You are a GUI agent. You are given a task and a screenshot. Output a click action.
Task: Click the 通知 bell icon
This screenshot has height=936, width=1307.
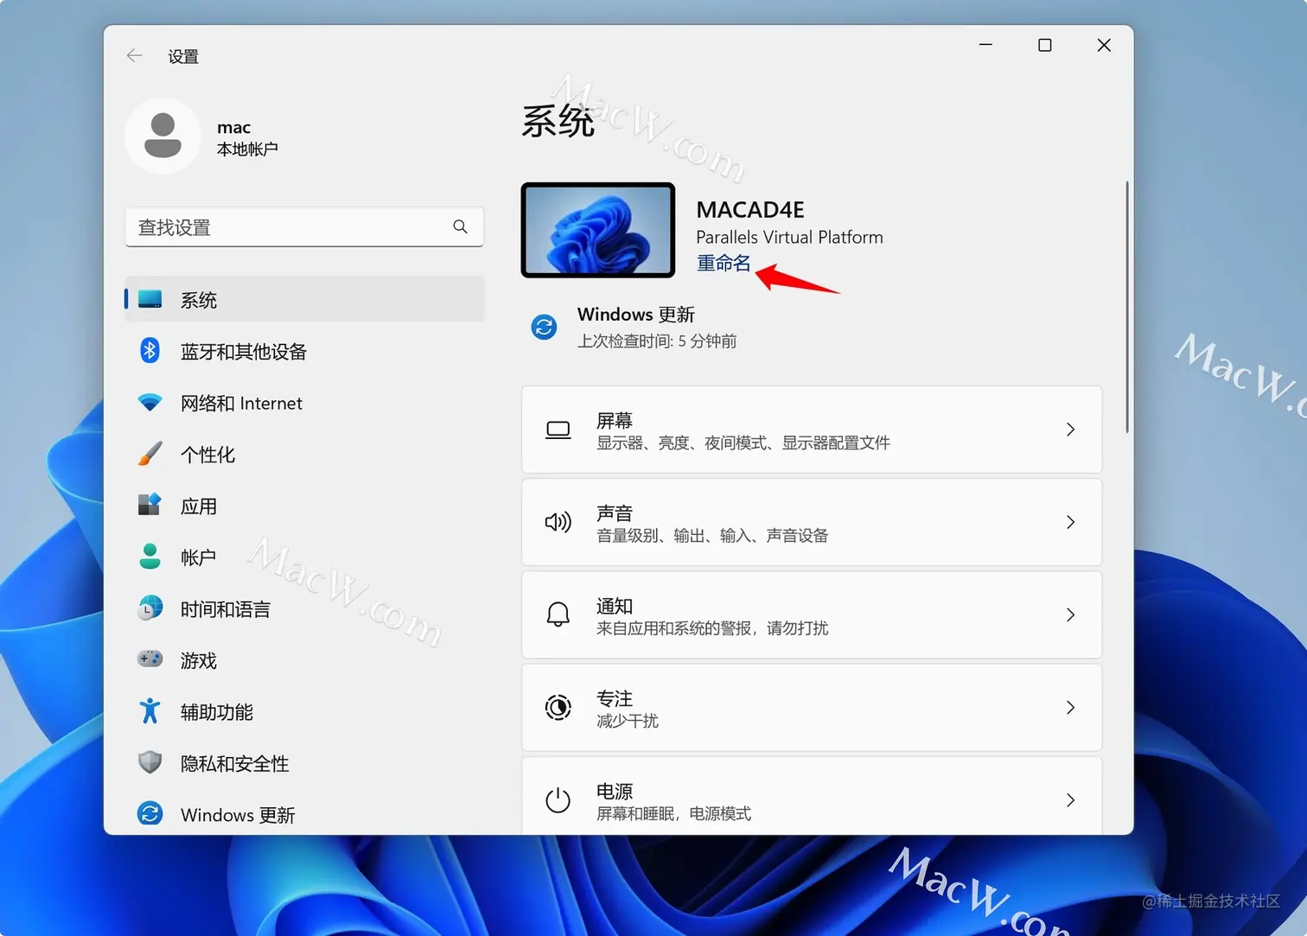pos(558,614)
